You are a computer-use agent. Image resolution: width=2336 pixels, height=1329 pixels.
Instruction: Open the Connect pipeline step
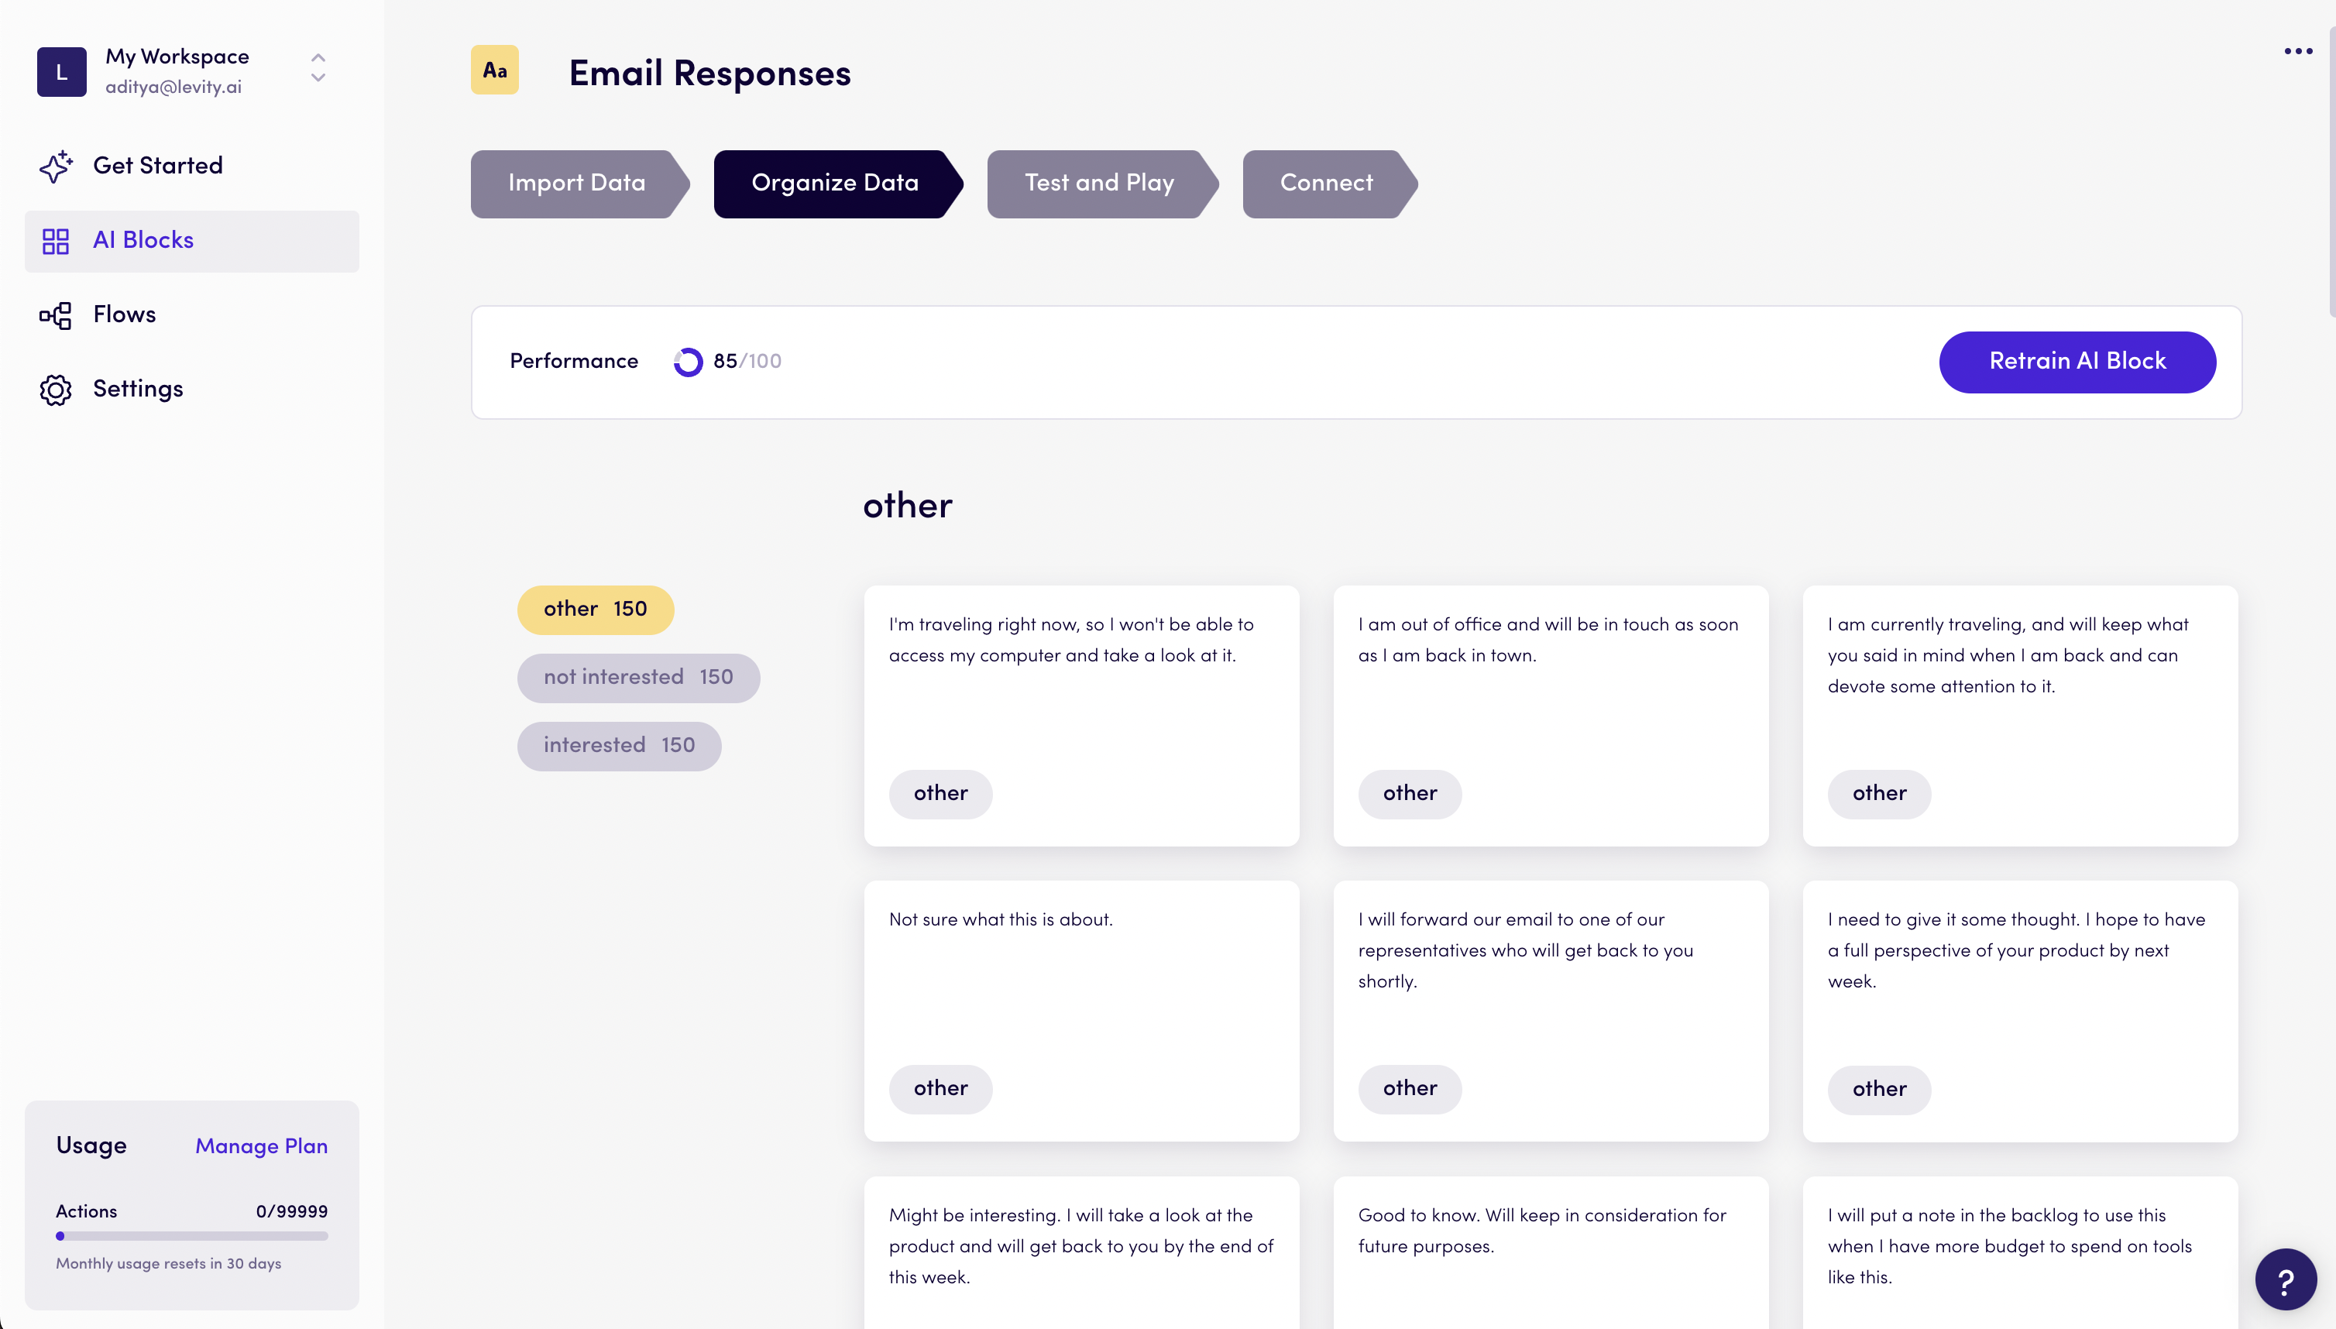click(x=1325, y=183)
